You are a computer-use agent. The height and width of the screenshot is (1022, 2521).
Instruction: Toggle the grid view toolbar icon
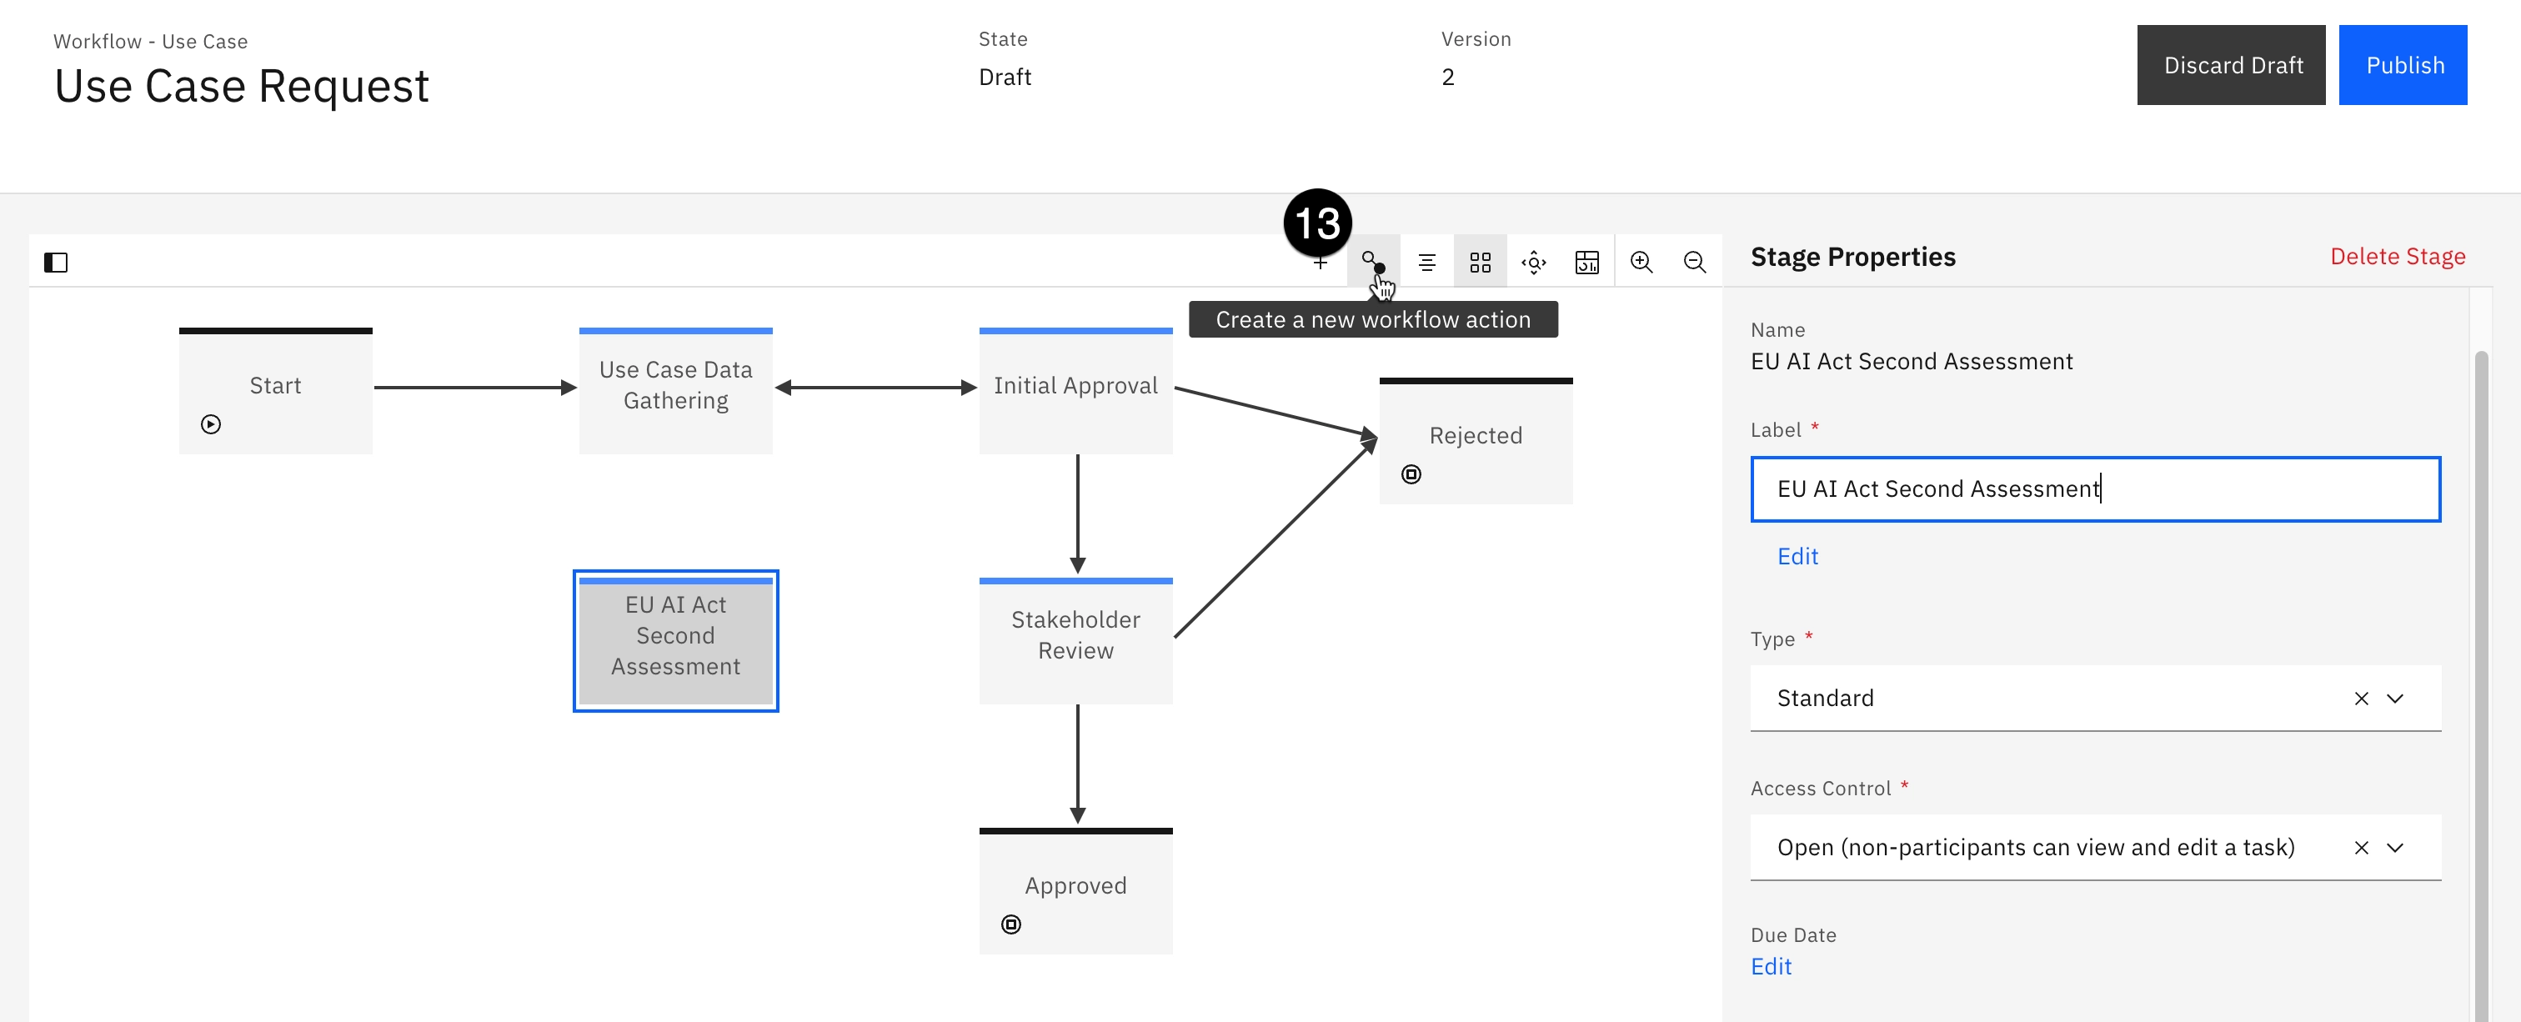tap(1480, 263)
